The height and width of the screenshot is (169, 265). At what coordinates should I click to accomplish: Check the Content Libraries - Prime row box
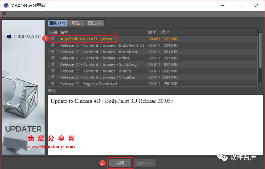point(53,58)
